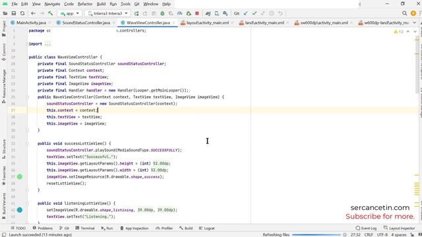Click the warnings indicator showing 13
The image size is (422, 237).
pos(398,32)
